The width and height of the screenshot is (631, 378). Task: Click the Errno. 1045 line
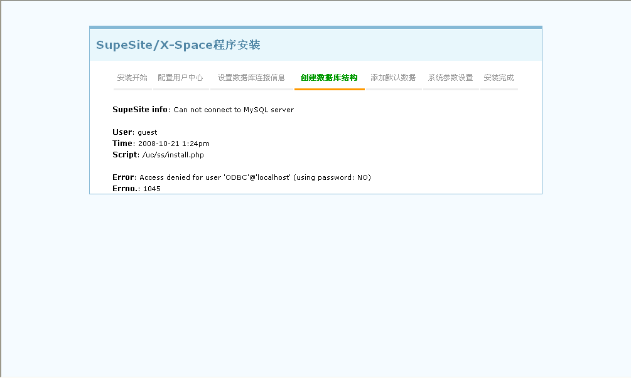(136, 189)
